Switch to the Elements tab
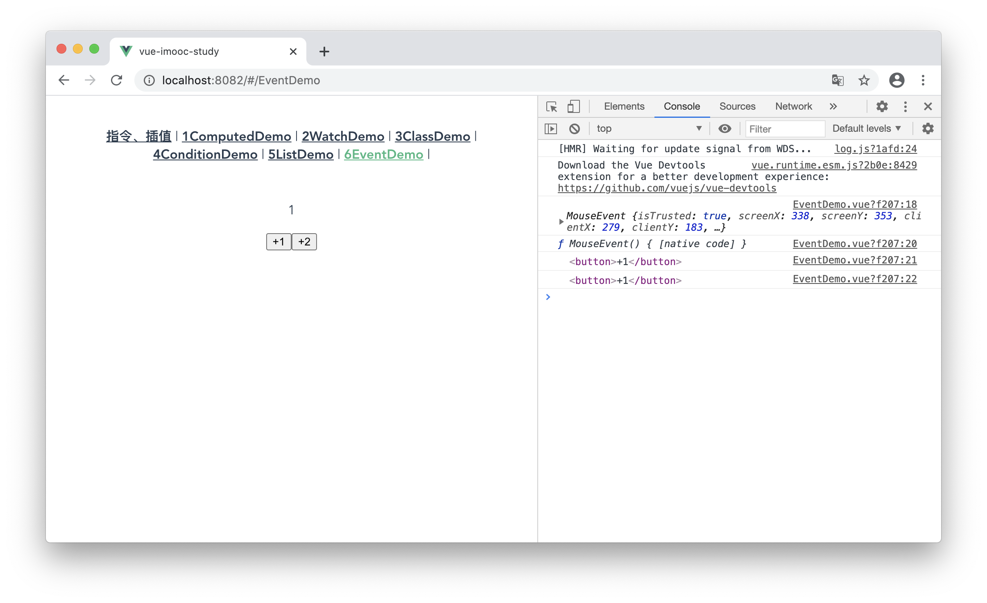This screenshot has width=987, height=603. tap(624, 107)
